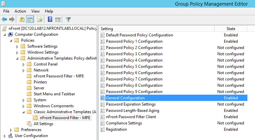Expand the Software Settings node
255x140 pixels.
pos(17,47)
